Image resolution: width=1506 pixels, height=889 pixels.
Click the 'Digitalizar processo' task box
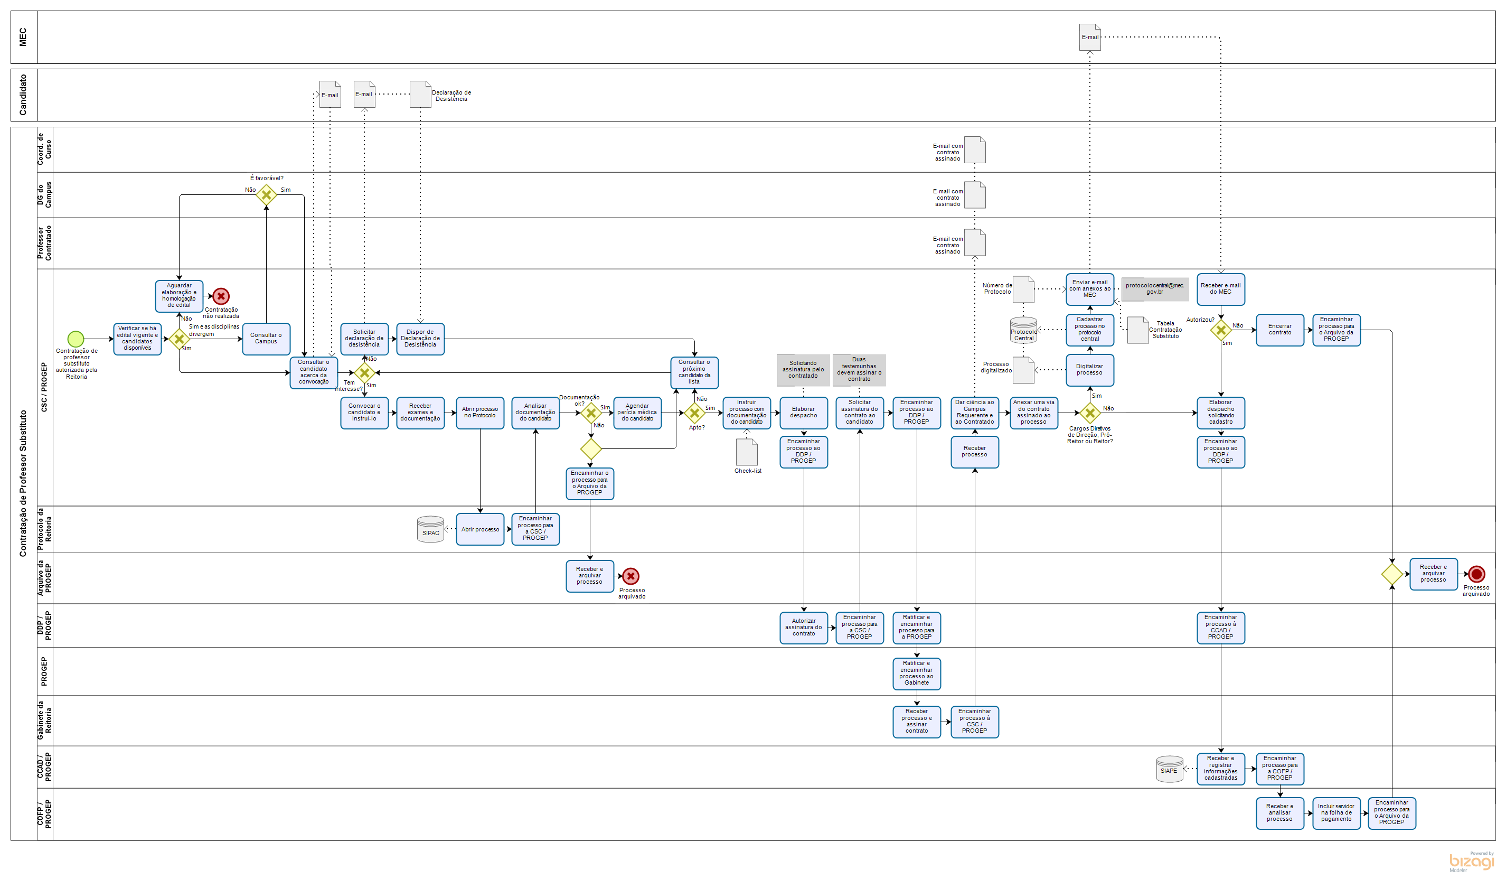click(x=1089, y=370)
